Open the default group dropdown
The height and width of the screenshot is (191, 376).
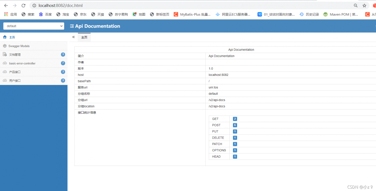pyautogui.click(x=33, y=26)
